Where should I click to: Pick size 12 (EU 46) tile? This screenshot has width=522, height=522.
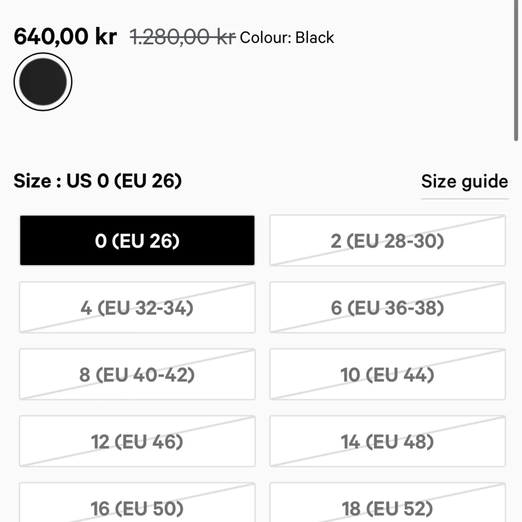(x=137, y=441)
